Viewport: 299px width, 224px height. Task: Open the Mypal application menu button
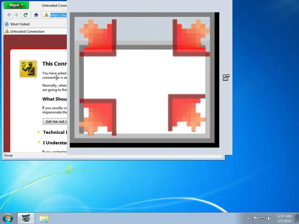(x=16, y=5)
